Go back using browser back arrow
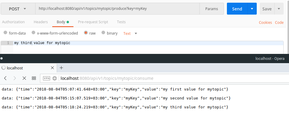Viewport: 289px width, 120px height. tap(5, 78)
